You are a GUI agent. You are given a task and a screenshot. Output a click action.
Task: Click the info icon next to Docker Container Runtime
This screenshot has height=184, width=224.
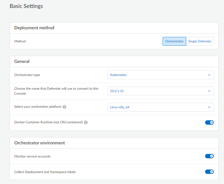tap(86, 122)
